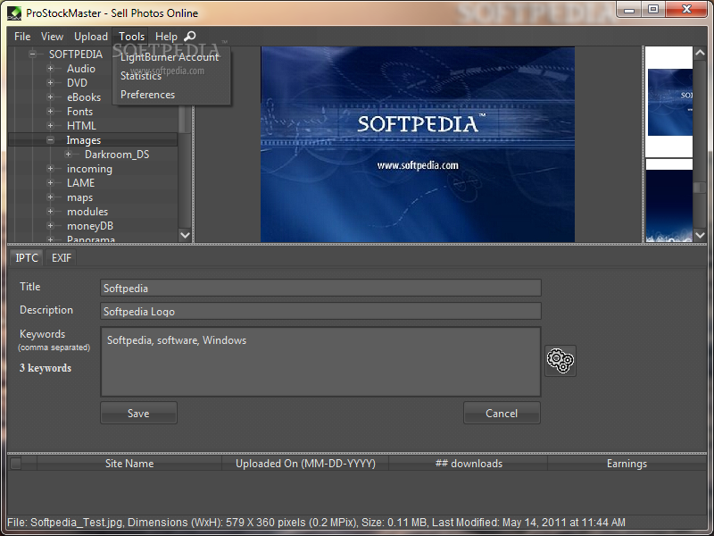Click into the Title field
This screenshot has width=714, height=536.
320,288
